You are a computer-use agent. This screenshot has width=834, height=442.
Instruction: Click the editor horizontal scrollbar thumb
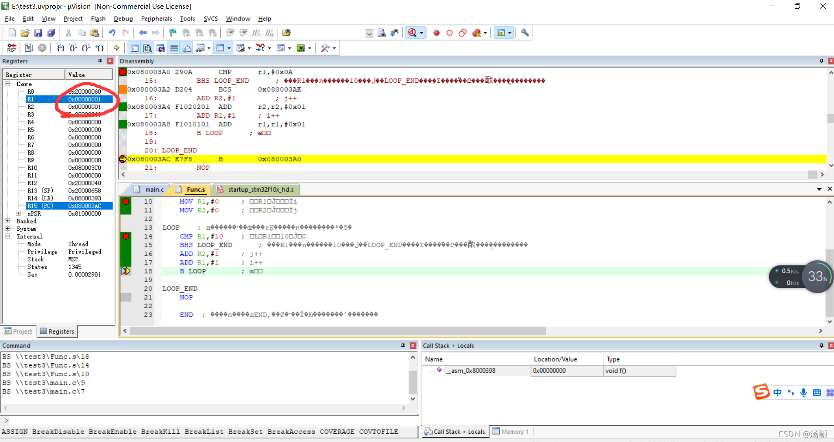337,331
